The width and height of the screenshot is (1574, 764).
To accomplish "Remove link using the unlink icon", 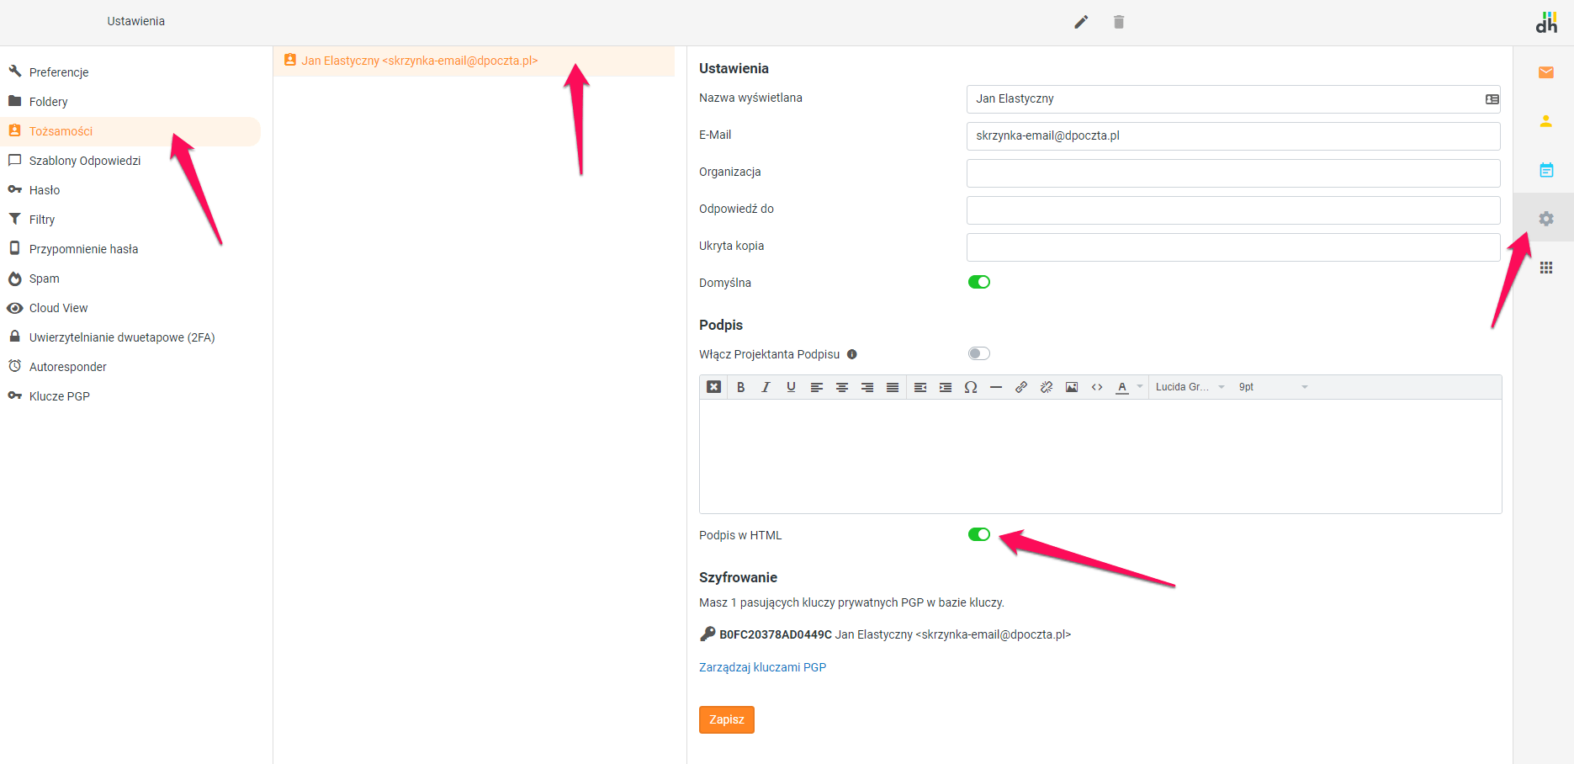I will pos(1047,387).
